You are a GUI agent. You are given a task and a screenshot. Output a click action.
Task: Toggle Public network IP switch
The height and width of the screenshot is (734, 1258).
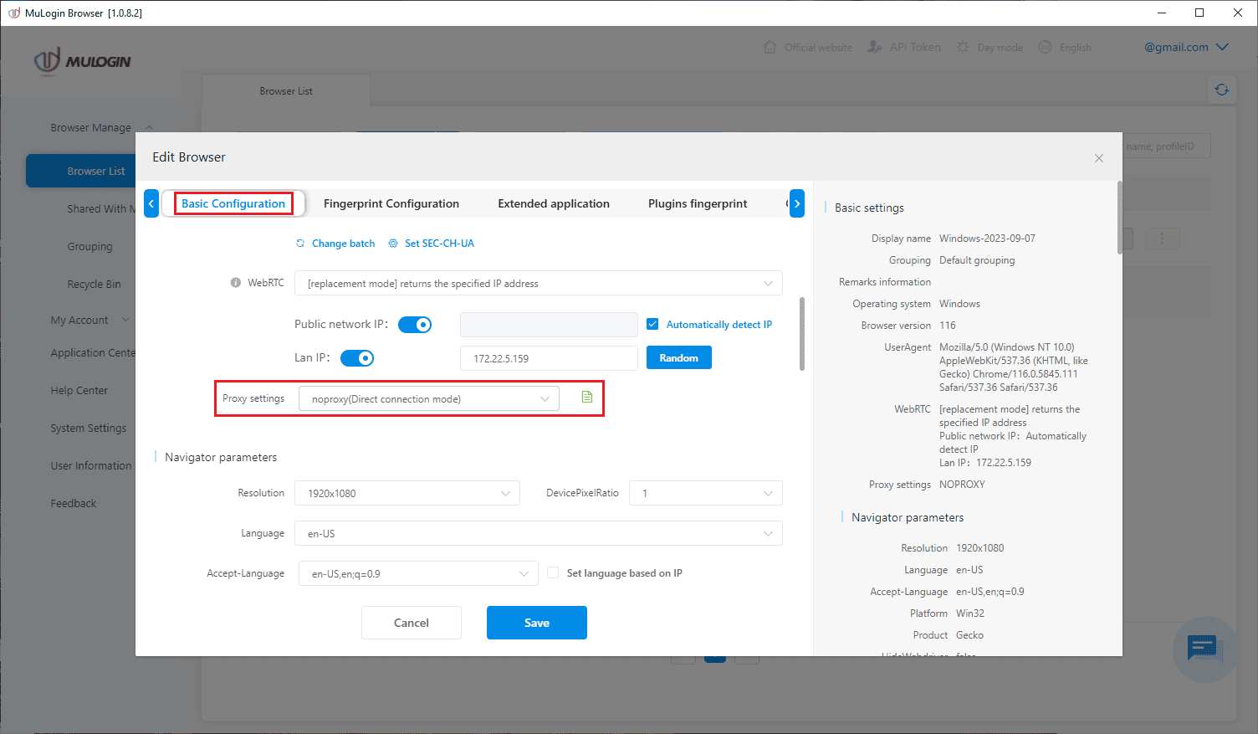[x=415, y=325]
